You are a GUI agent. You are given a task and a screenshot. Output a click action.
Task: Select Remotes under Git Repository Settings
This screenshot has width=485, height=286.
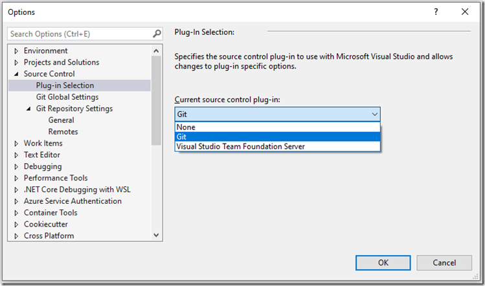(63, 132)
